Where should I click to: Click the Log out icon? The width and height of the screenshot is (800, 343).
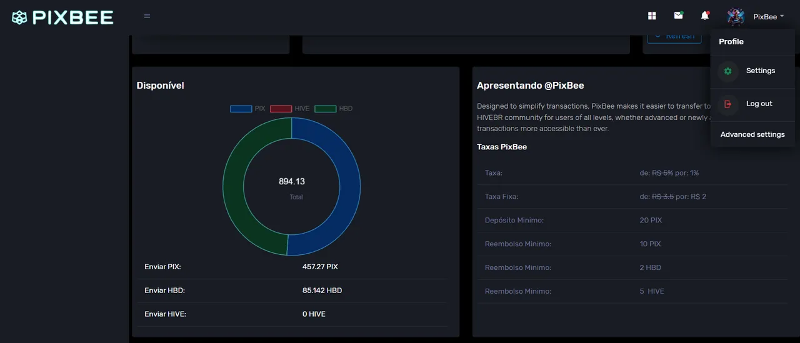click(727, 104)
